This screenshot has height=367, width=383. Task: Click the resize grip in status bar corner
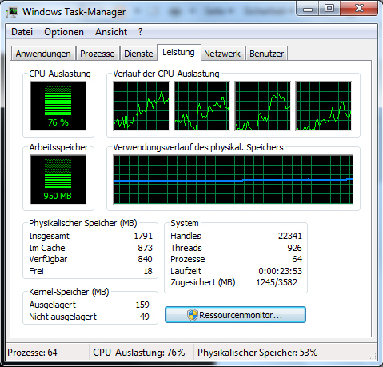373,356
